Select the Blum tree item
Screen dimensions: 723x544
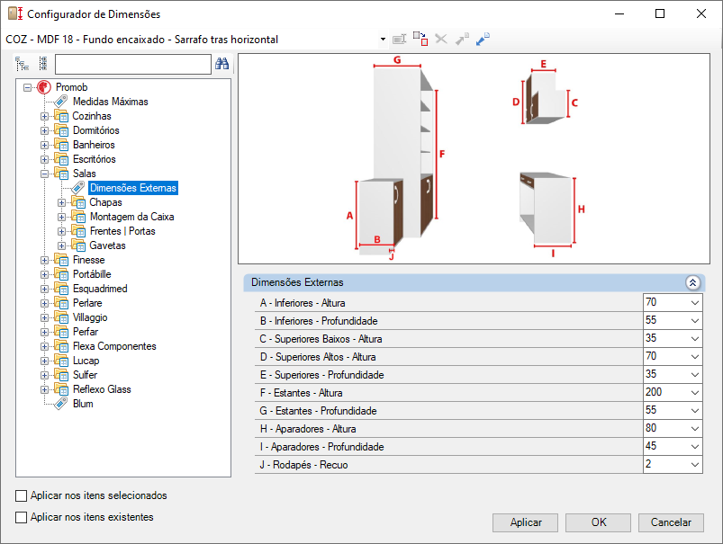point(83,404)
